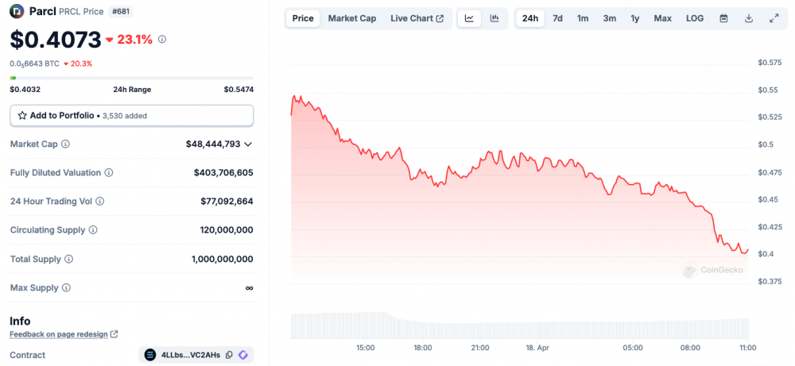
Task: Expand the chart to fullscreen
Action: coord(774,19)
